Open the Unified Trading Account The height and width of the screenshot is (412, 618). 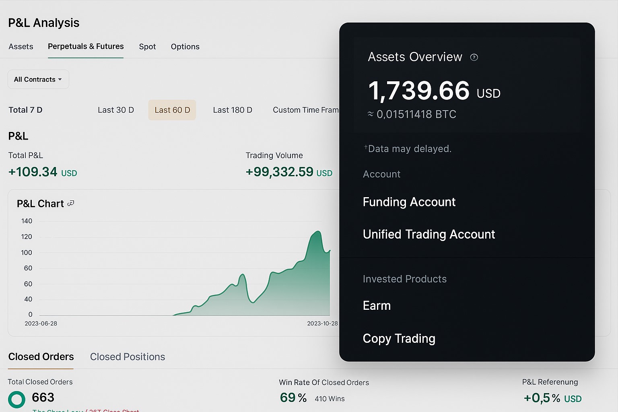[429, 234]
